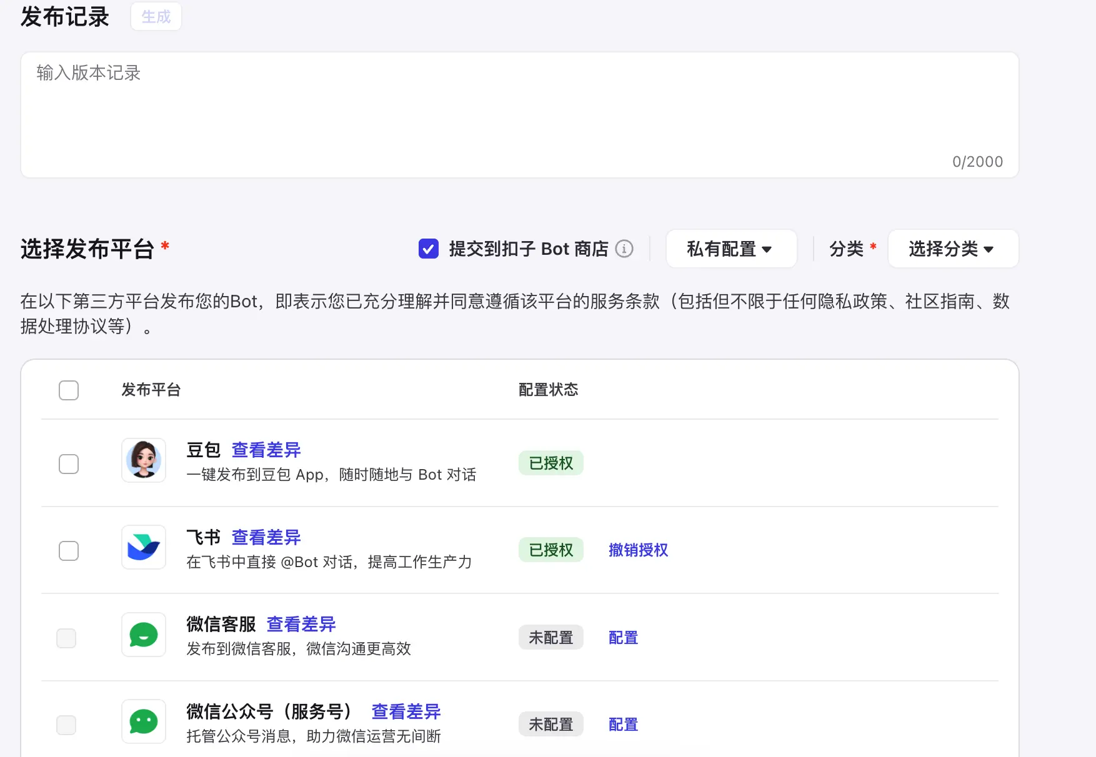The image size is (1096, 757).
Task: Click 查看差异 for 豆包
Action: pyautogui.click(x=265, y=450)
